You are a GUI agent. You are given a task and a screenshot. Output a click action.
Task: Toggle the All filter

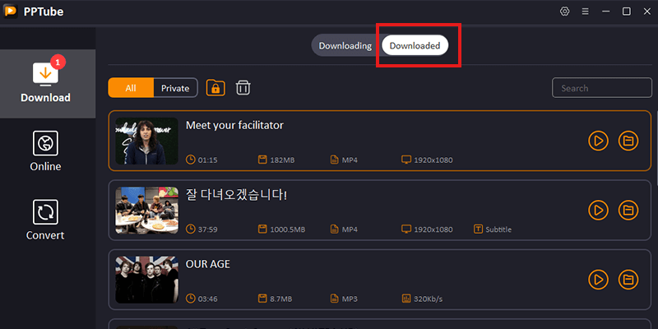[x=131, y=88]
